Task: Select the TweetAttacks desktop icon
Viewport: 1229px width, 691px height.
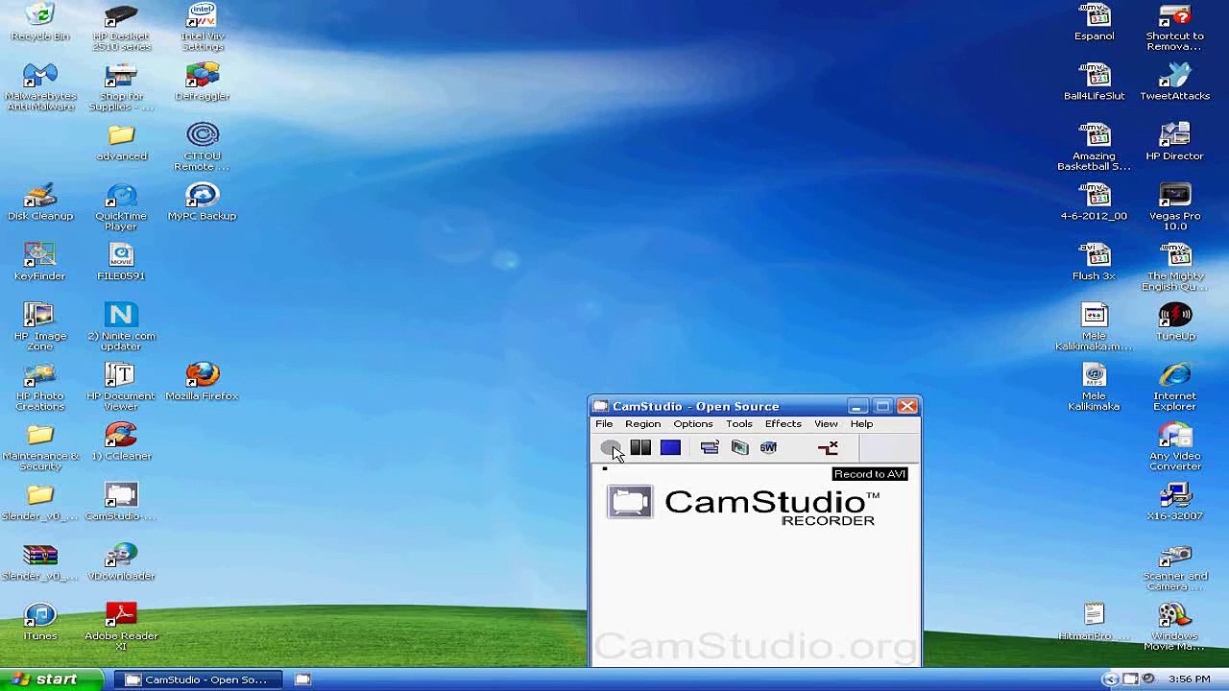Action: (1175, 83)
